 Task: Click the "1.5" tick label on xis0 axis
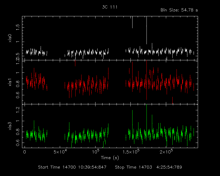tap(18, 27)
